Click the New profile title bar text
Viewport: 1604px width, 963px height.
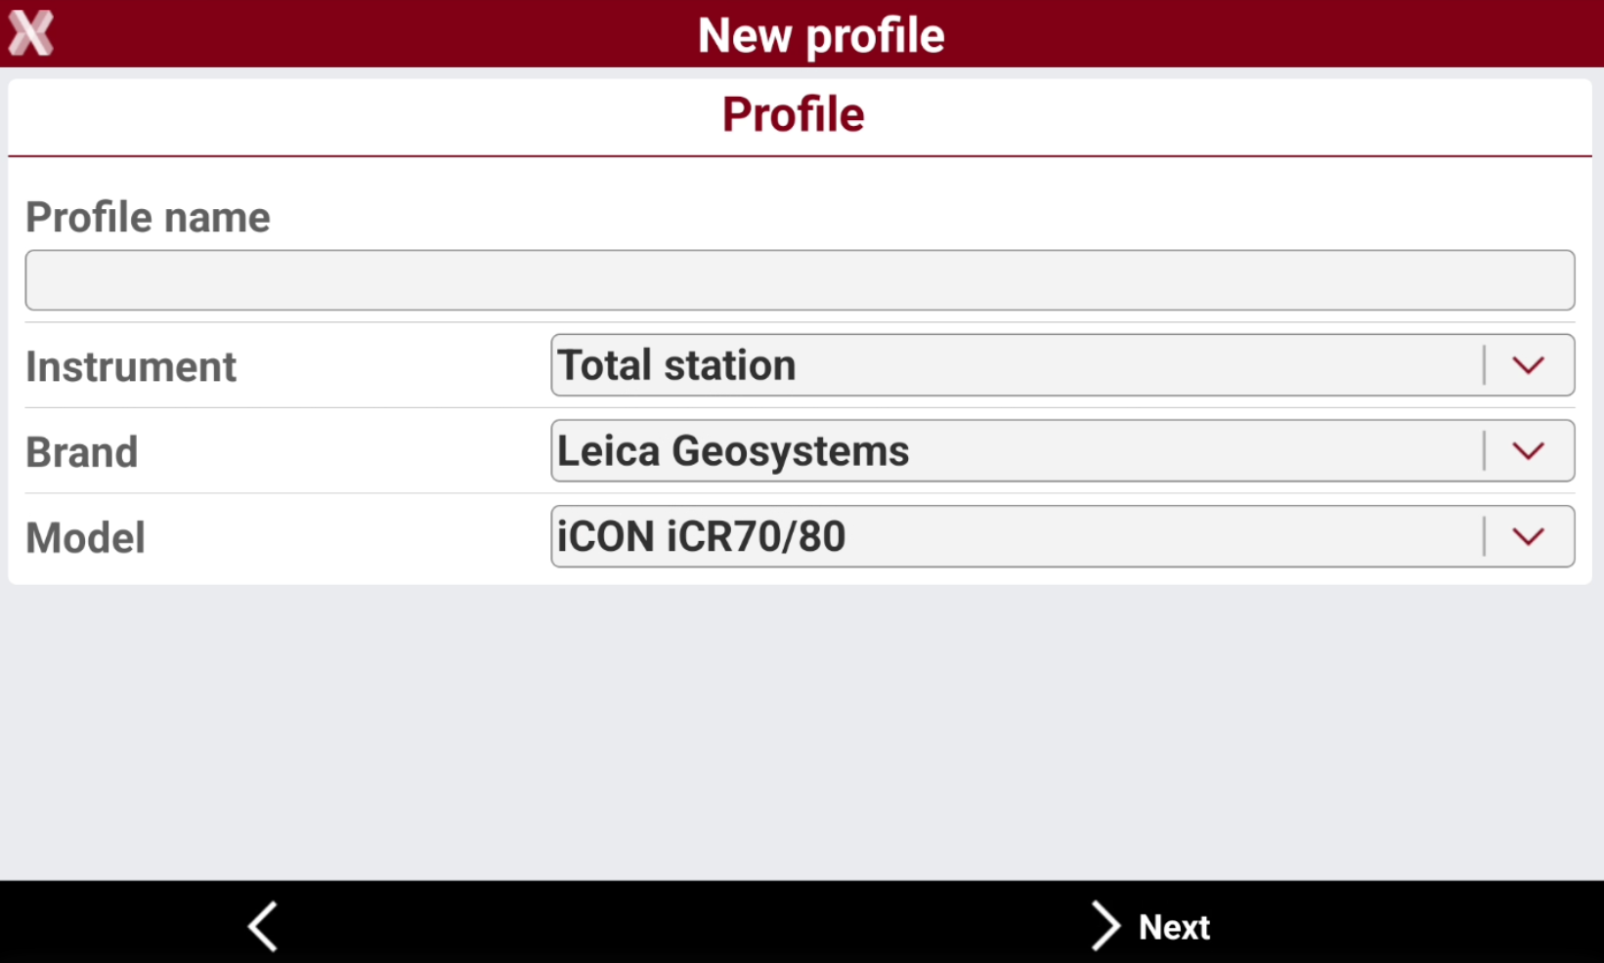tap(821, 35)
